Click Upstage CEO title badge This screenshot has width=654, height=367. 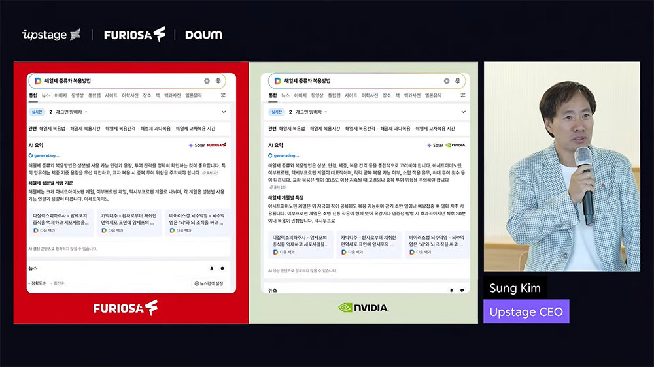pyautogui.click(x=526, y=311)
